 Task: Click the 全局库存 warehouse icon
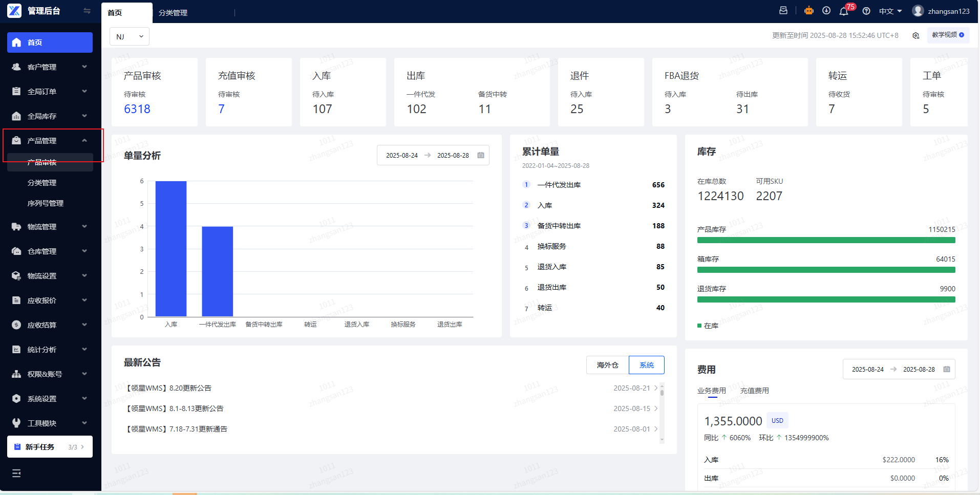click(x=16, y=116)
